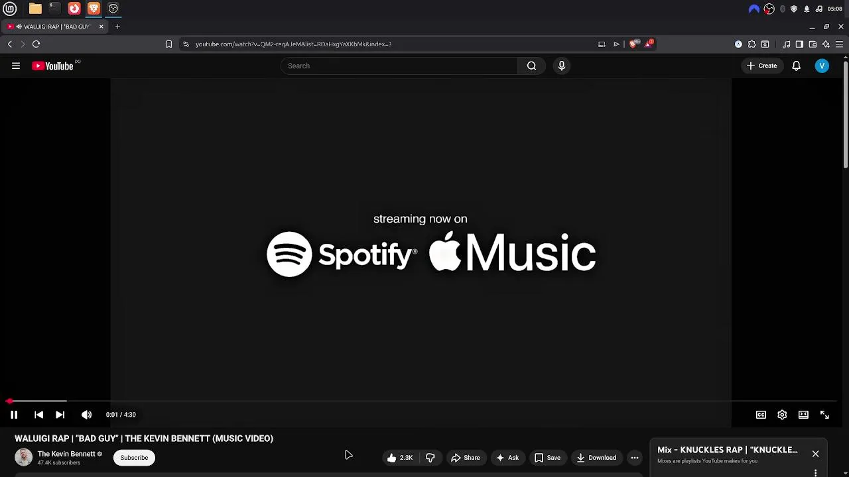Open Brave Shields lion icon
Screen dimensions: 849x477
pos(633,44)
